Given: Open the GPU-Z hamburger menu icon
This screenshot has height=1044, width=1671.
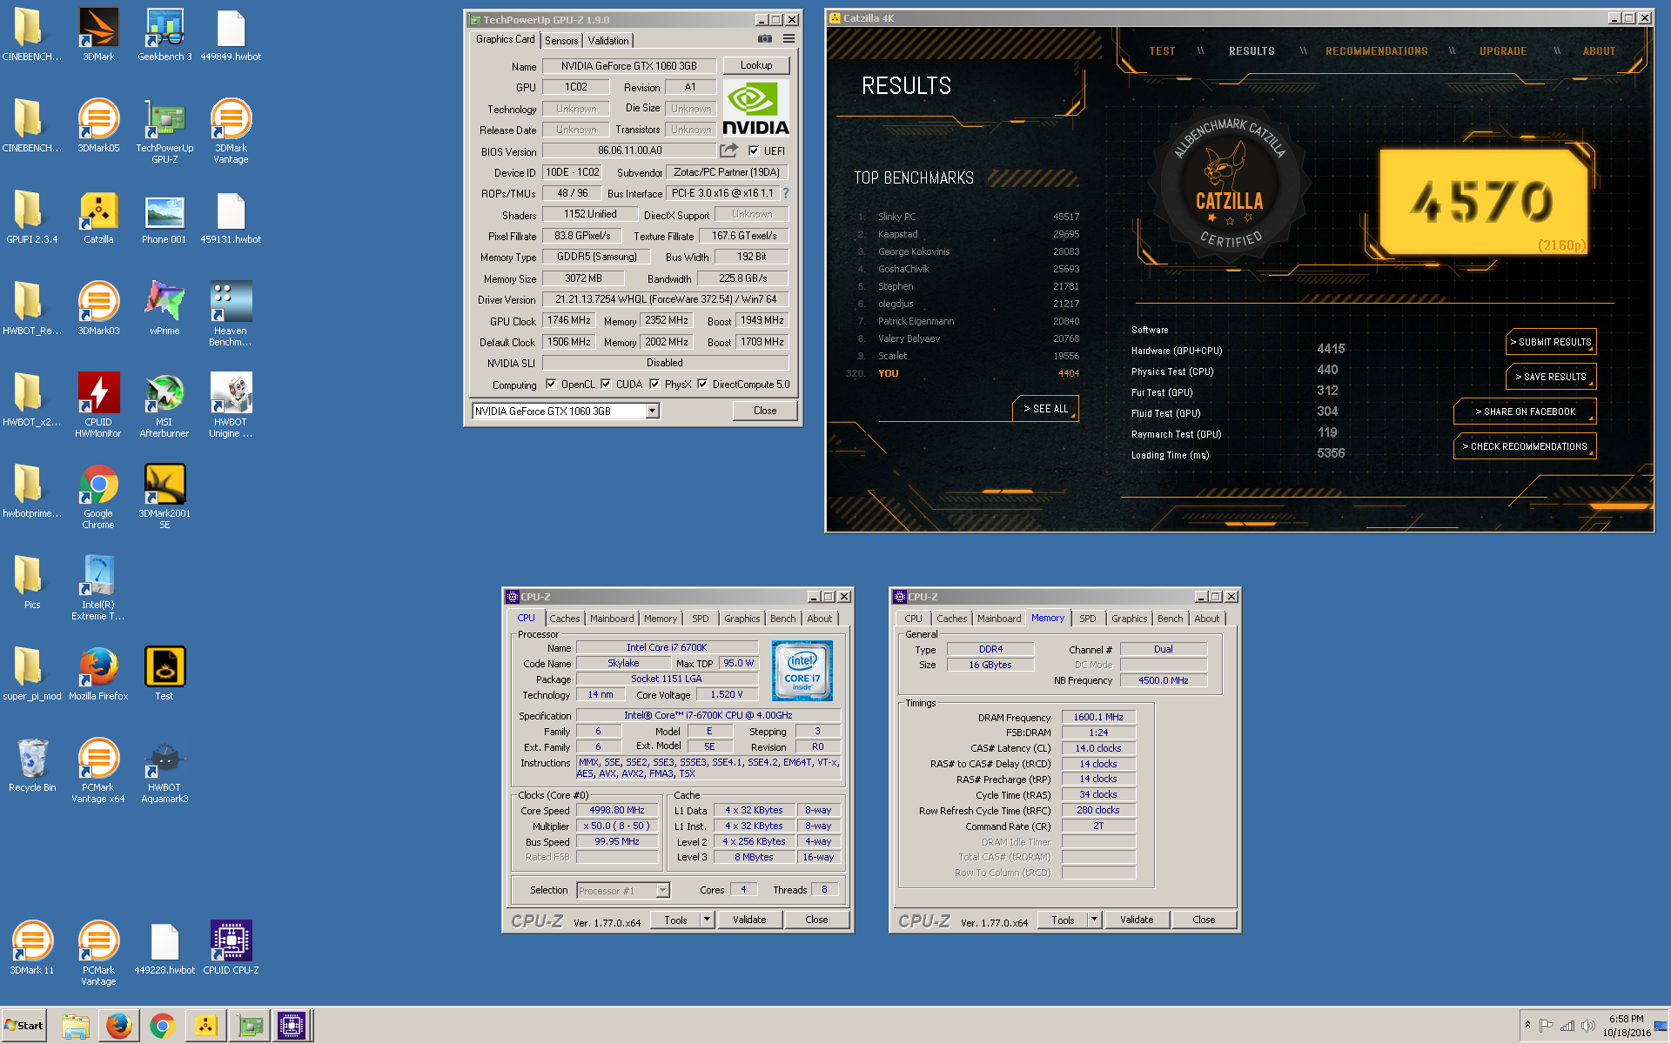Looking at the screenshot, I should (x=789, y=38).
